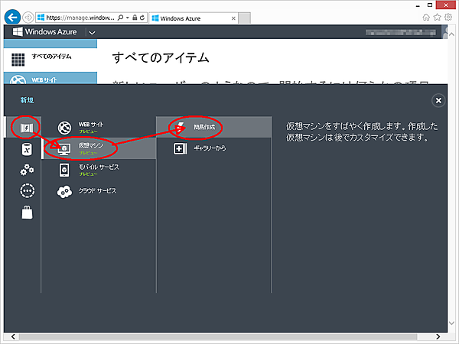Close the Windows Azure browser tab
Screen dimensions: 459x344
coord(233,18)
